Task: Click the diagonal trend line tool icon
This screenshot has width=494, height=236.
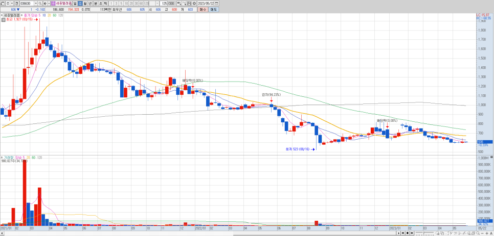Action: click(464, 233)
